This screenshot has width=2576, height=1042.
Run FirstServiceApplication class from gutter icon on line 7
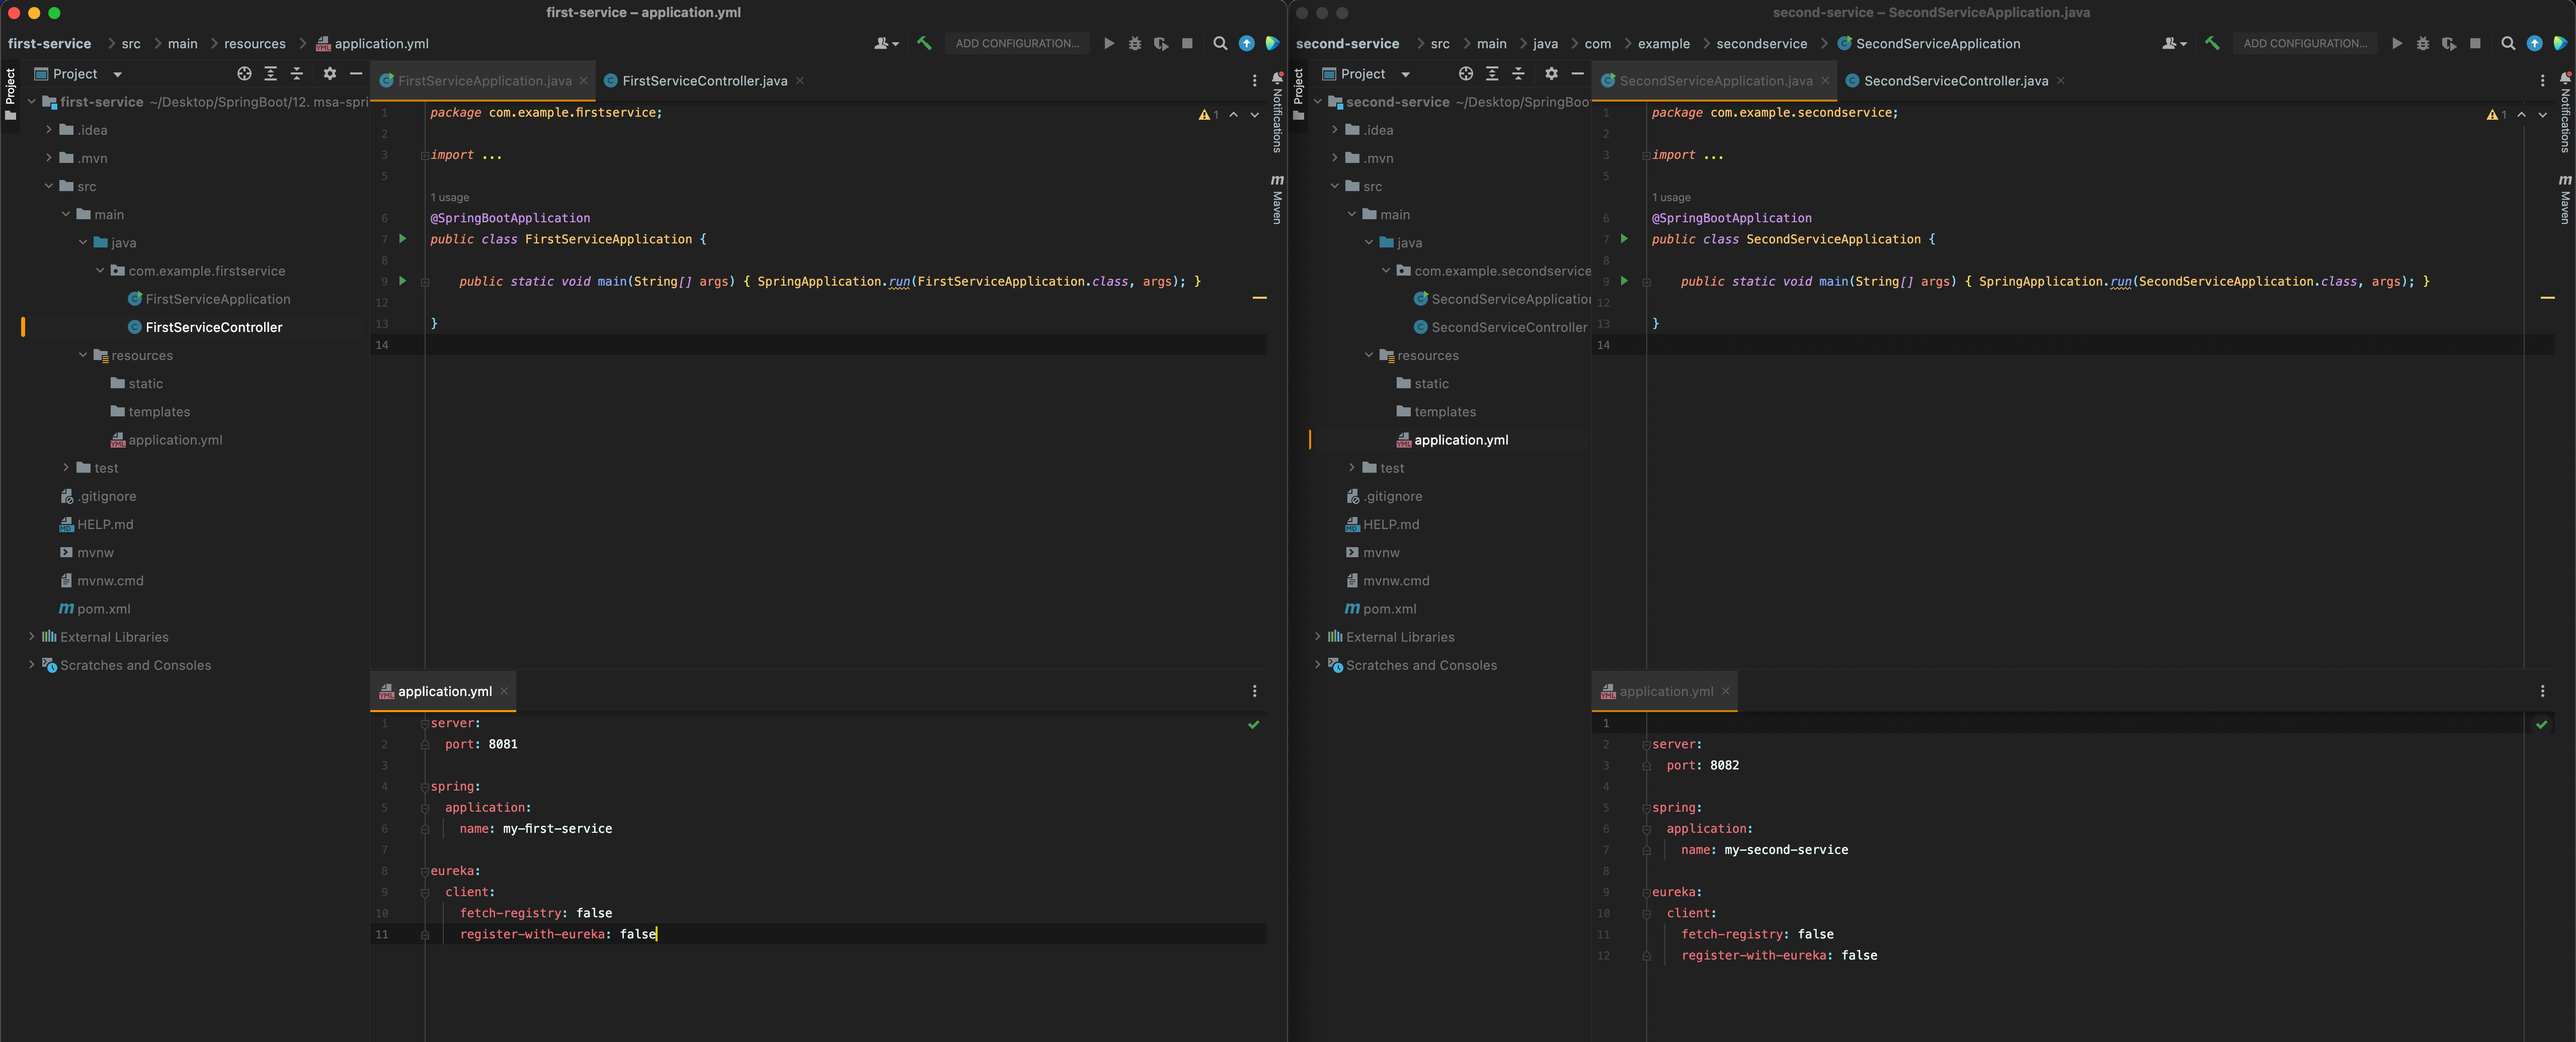point(403,238)
